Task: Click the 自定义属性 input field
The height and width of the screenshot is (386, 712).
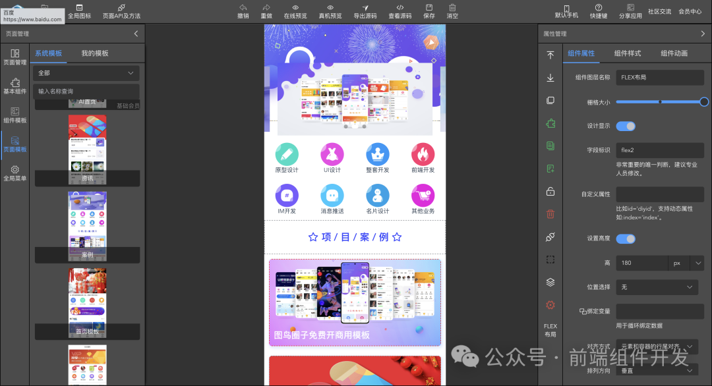Action: pos(660,194)
